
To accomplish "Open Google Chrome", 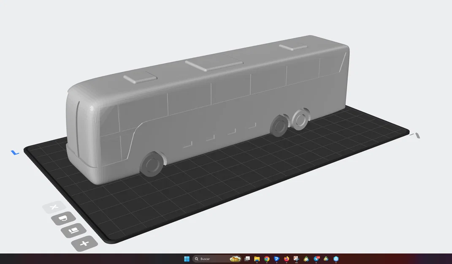I will pos(266,259).
